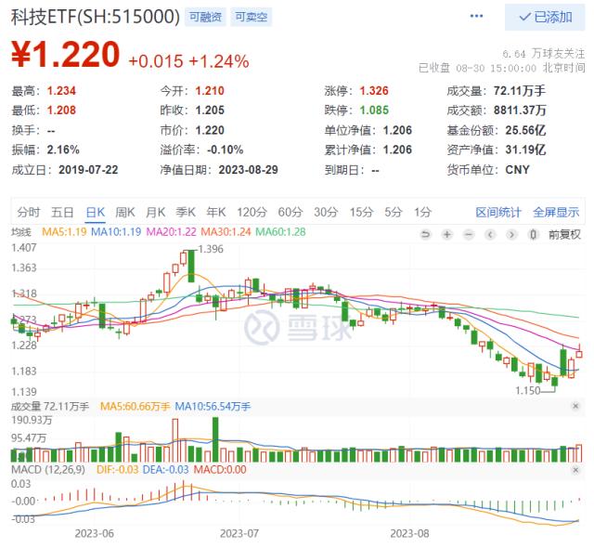This screenshot has width=594, height=548.
Task: Select the 年K chart tab
Action: click(216, 212)
